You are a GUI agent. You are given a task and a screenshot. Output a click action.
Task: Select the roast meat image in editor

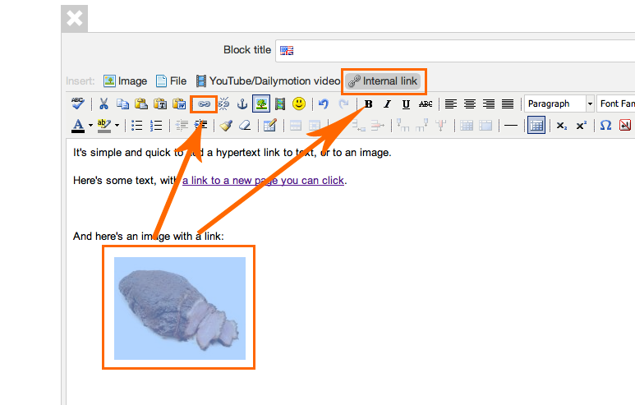[180, 308]
